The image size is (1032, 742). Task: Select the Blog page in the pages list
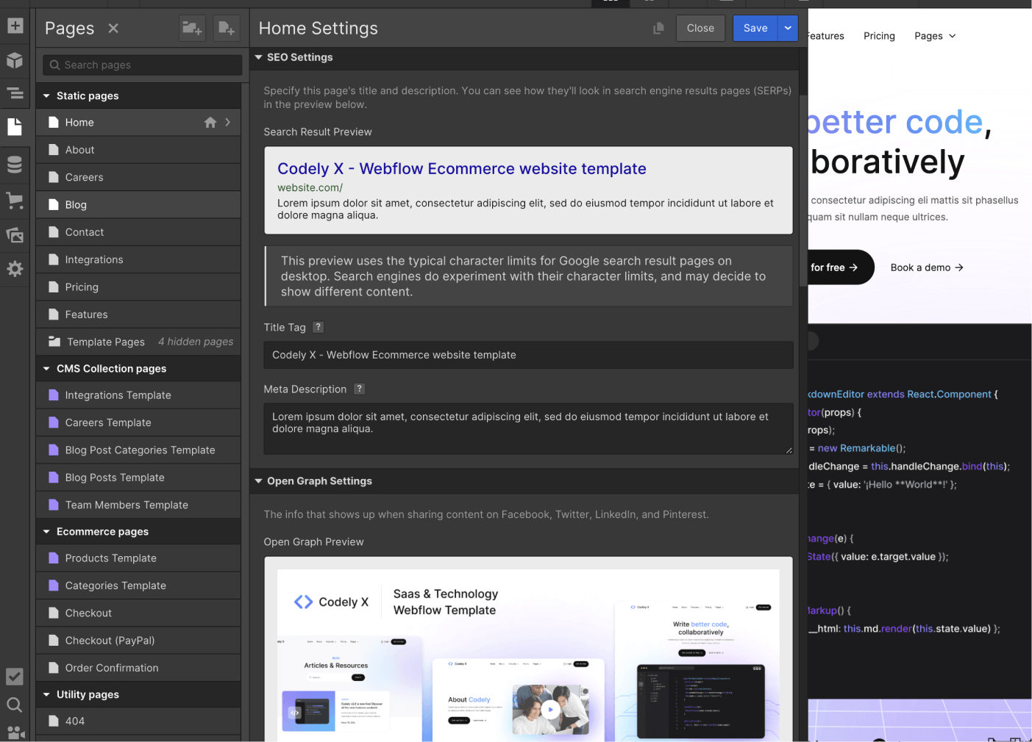coord(76,204)
